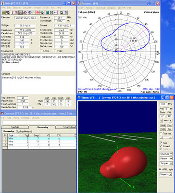Click the open file icon in Main toolbar

click(x=3, y=13)
